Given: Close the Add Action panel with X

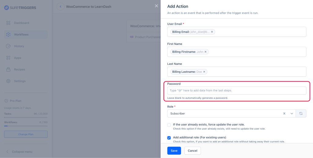Looking at the screenshot, I should point(156,6).
